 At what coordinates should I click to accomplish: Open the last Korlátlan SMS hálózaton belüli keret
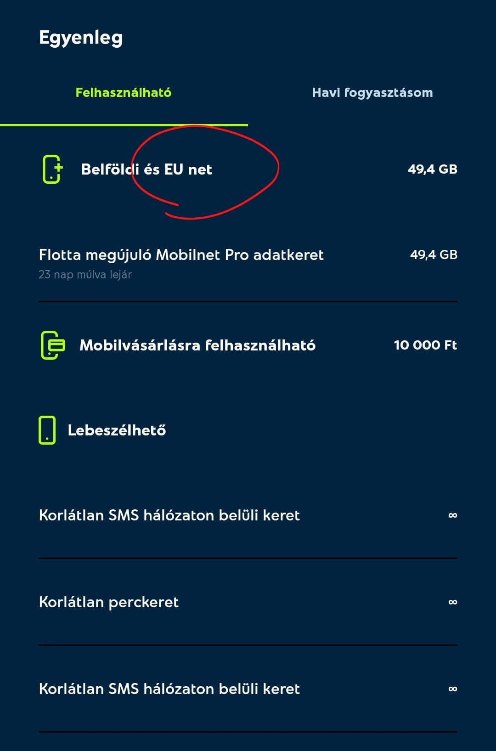pos(248,689)
